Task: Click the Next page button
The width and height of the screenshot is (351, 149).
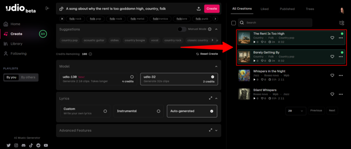Action: (332, 111)
